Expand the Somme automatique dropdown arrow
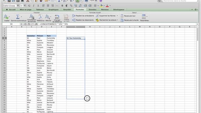Screen dimensions: 201x113 click(21, 17)
